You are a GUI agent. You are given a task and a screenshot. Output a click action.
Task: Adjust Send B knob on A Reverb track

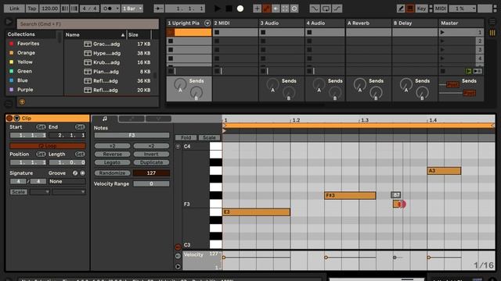pyautogui.click(x=376, y=93)
